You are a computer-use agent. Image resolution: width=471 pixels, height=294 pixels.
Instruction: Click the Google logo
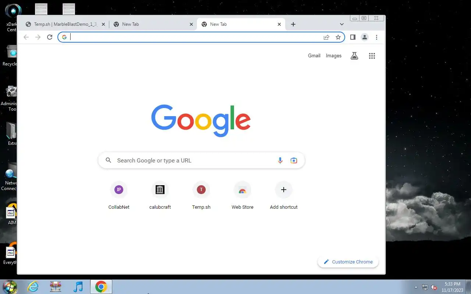pyautogui.click(x=201, y=120)
